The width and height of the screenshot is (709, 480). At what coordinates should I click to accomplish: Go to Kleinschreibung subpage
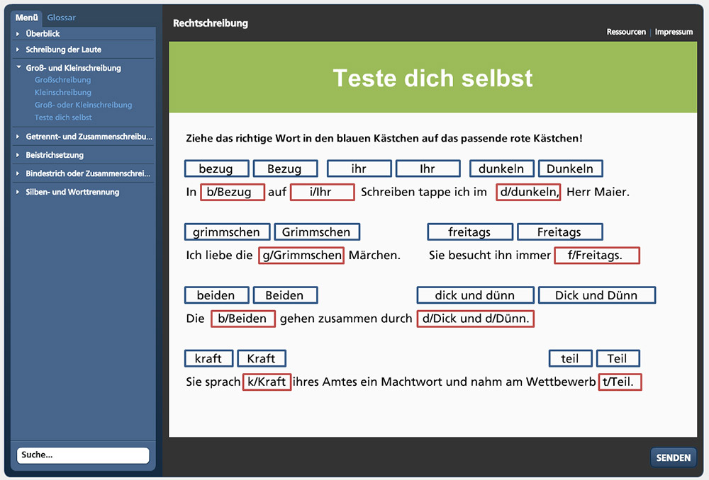point(63,92)
